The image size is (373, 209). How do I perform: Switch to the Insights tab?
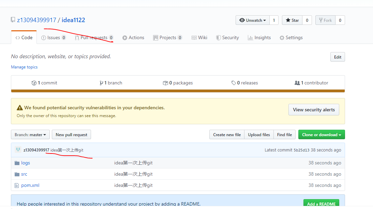(x=259, y=37)
